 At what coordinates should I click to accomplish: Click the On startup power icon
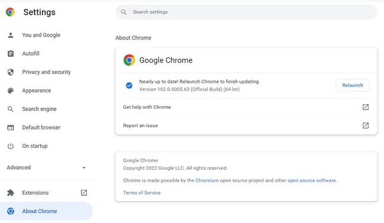(x=11, y=146)
